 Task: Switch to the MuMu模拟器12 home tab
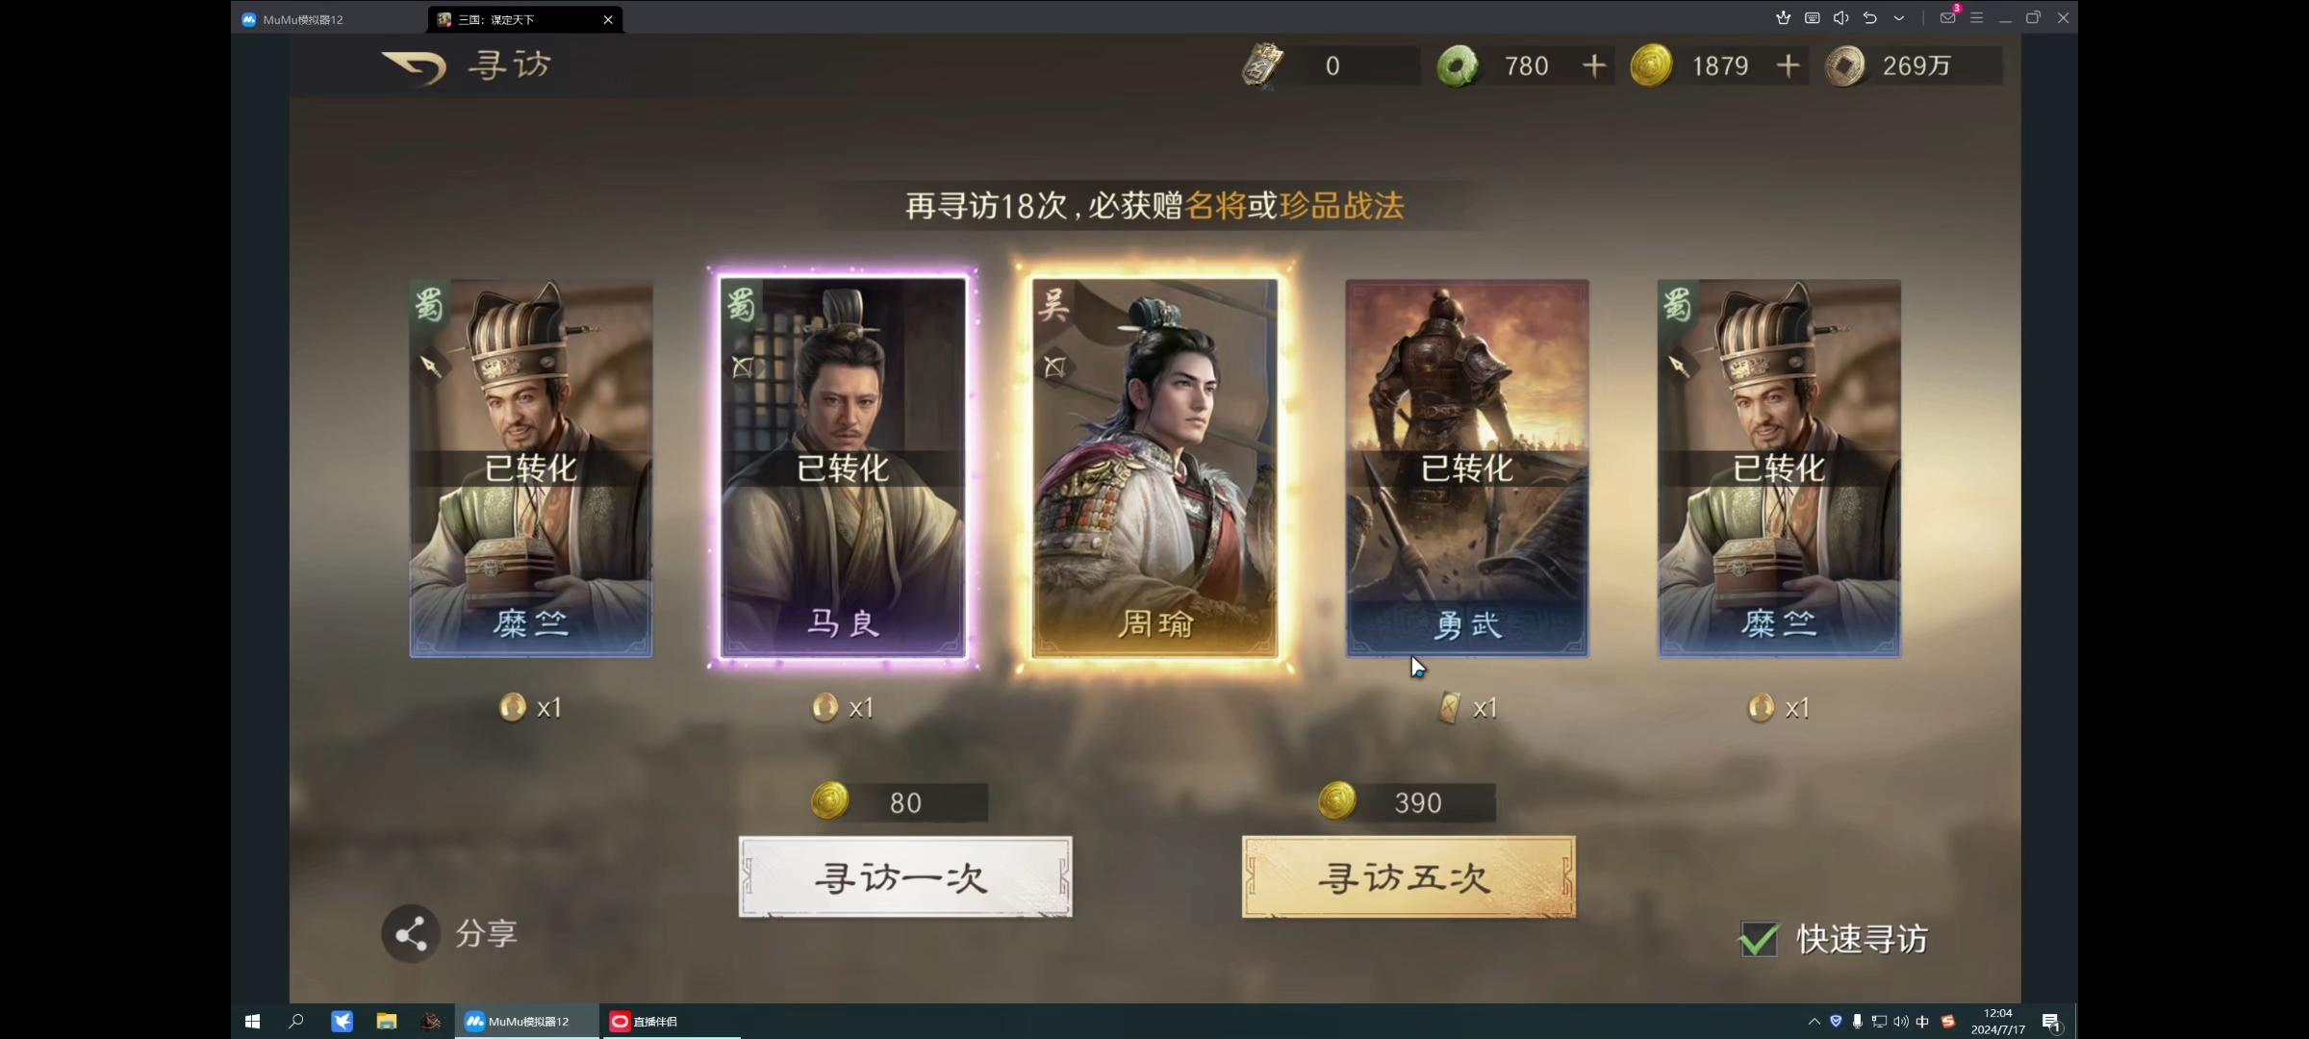coord(329,19)
